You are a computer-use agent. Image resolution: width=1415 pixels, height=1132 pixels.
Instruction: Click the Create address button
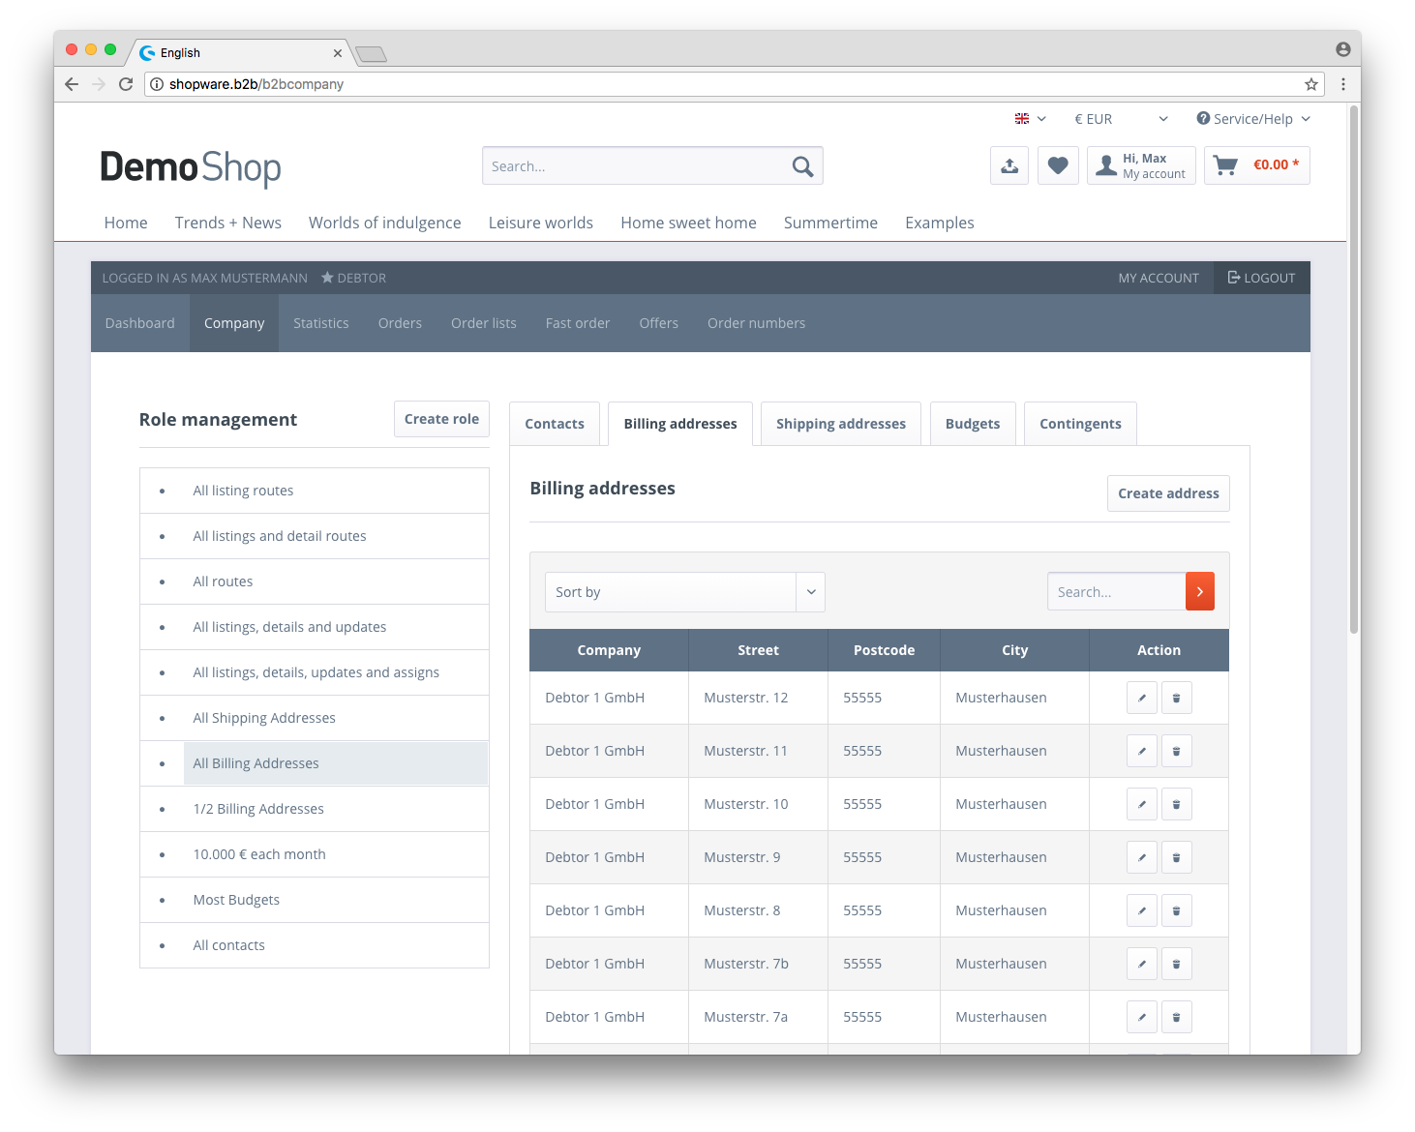(1168, 493)
